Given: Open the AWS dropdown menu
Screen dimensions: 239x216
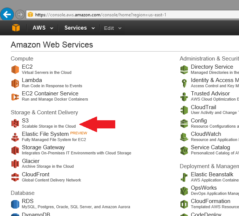Looking at the screenshot, I should coord(43,28).
